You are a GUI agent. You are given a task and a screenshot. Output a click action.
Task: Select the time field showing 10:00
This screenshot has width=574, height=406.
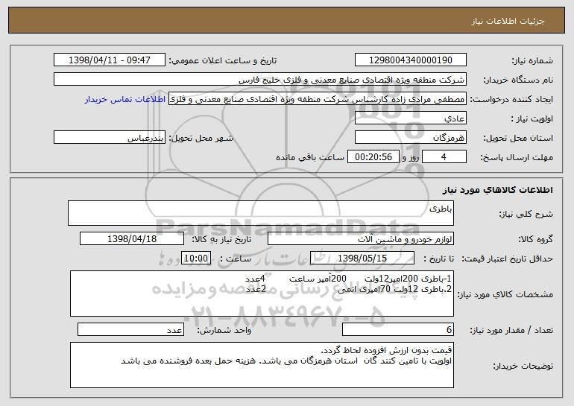(x=196, y=258)
